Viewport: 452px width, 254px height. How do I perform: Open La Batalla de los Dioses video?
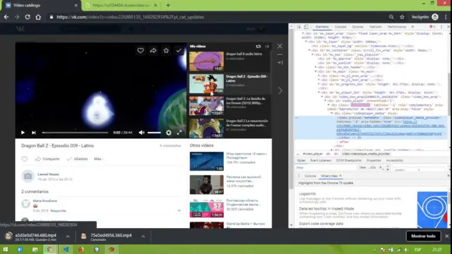(x=230, y=106)
